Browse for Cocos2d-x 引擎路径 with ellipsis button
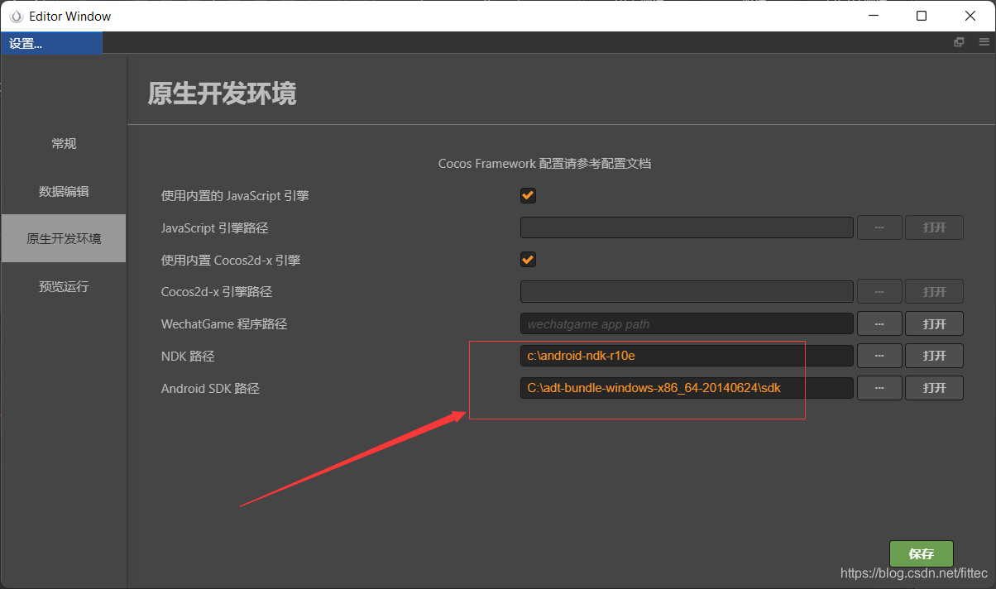Screen dimensions: 996x589 point(879,292)
